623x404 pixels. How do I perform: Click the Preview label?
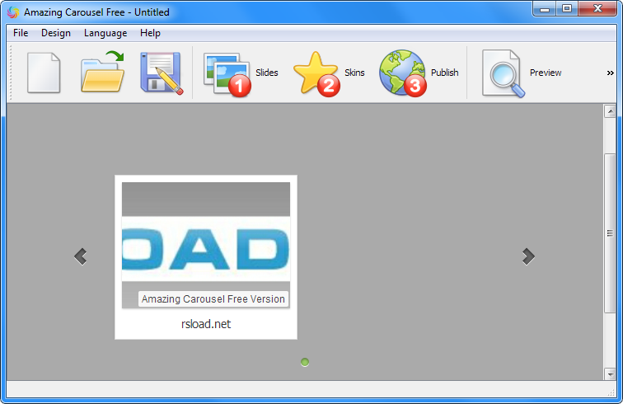[x=546, y=73]
